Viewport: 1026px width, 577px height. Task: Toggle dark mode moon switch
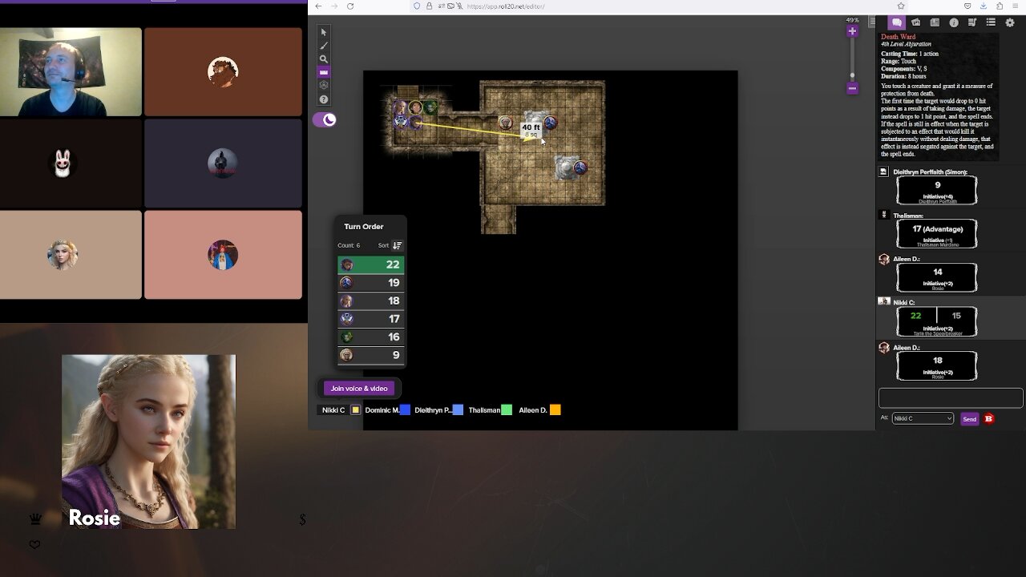point(325,119)
